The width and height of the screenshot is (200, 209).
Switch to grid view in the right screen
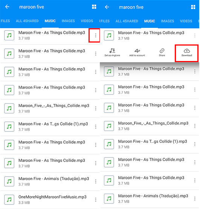pyautogui.click(x=193, y=7)
